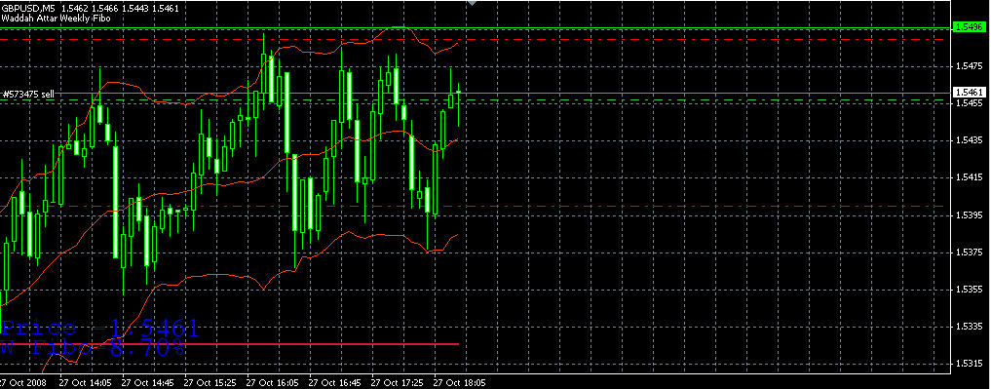
Task: Click the latest candle at the chart's right edge
Action: [x=459, y=93]
